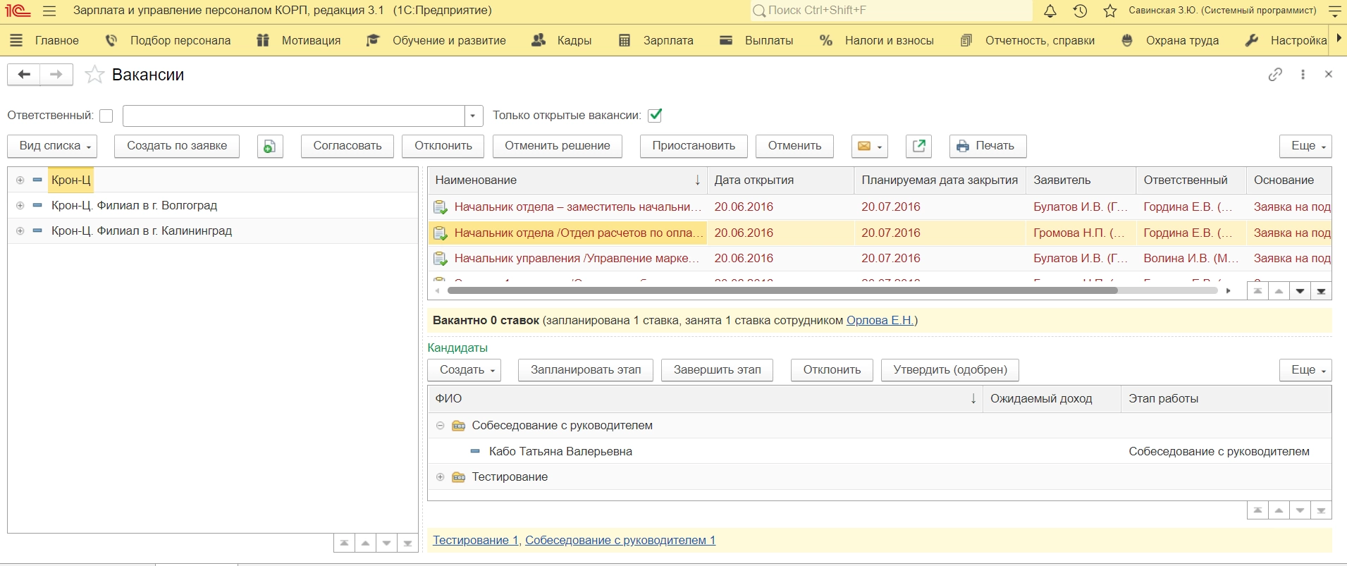Screen dimensions: 1347x566
Task: Uncheck Только открытые вакансии checkbox
Action: click(655, 115)
